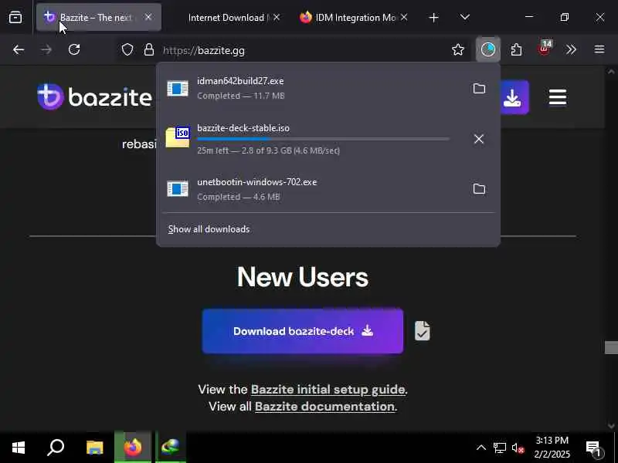Open a new tab with plus button

(x=433, y=18)
